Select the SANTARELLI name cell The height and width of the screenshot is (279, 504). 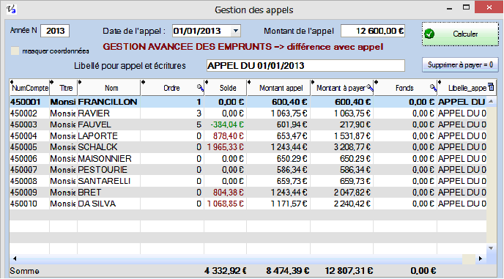point(108,181)
